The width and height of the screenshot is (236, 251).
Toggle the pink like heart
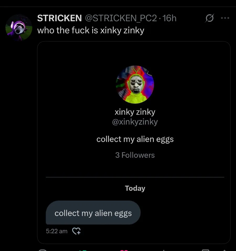tap(124, 250)
